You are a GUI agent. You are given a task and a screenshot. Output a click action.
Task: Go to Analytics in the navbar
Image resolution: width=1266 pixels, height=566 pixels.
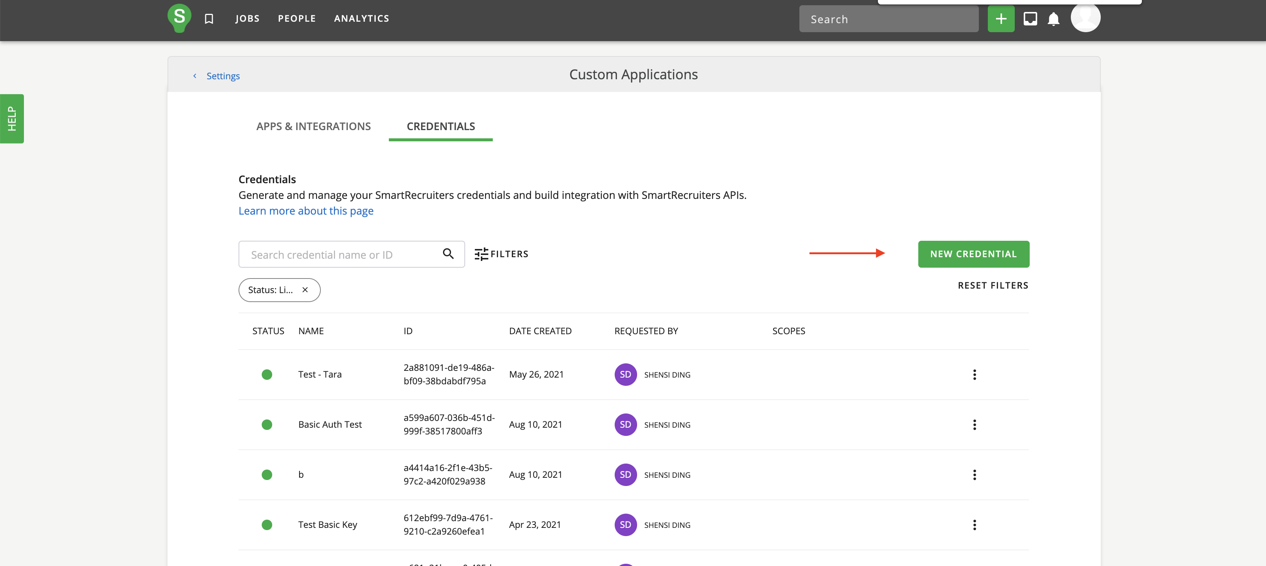tap(361, 19)
